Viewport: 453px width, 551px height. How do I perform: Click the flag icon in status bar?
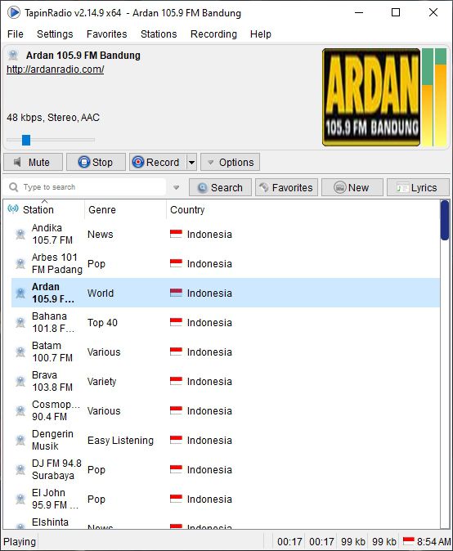coord(409,541)
